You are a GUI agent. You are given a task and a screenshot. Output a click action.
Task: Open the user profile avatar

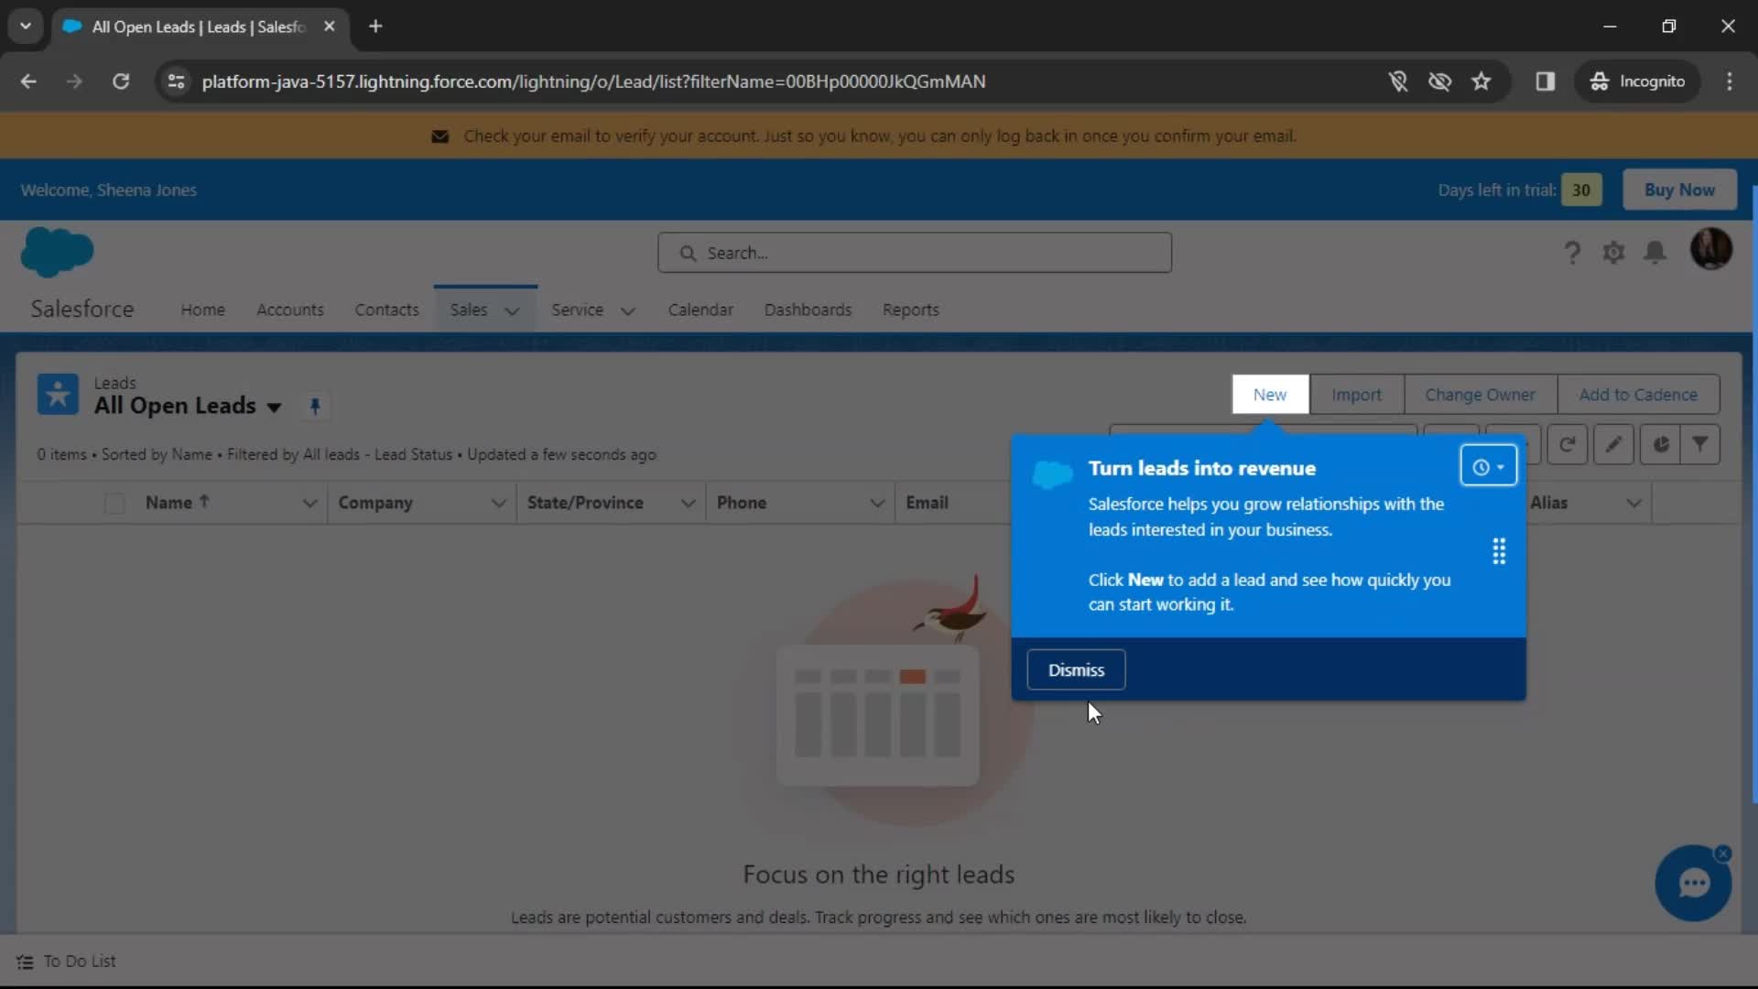[1710, 249]
